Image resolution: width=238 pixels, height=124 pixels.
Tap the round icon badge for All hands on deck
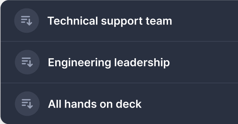pyautogui.click(x=27, y=104)
